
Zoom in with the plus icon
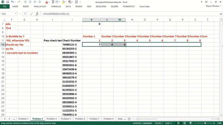pos(214,123)
